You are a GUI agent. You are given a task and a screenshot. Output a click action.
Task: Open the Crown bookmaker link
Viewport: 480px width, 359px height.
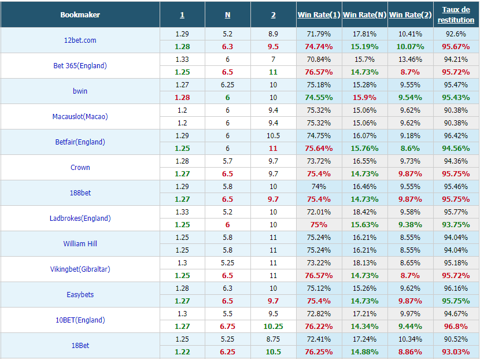click(x=80, y=168)
